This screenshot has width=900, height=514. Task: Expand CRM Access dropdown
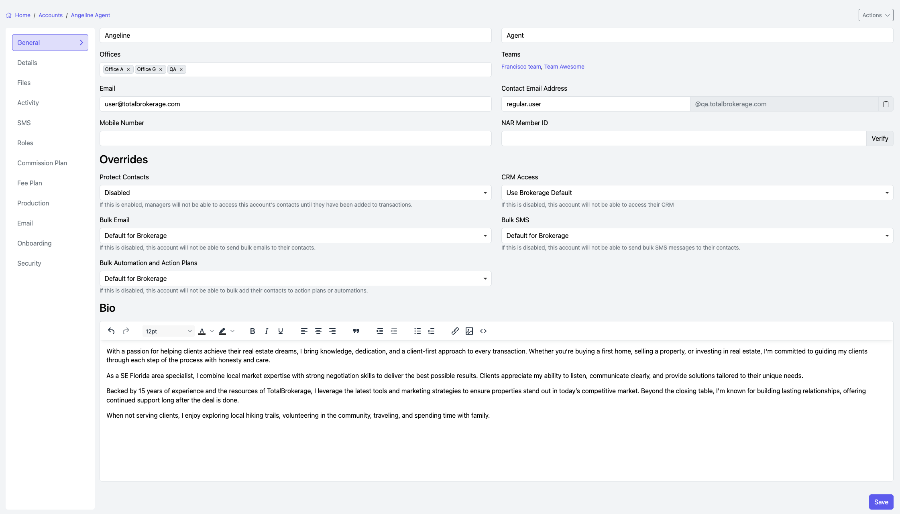tap(697, 193)
